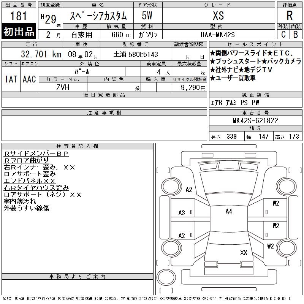The height and width of the screenshot is (304, 304).
Task: Click the black 初出品 badge
Action: click(x=19, y=32)
